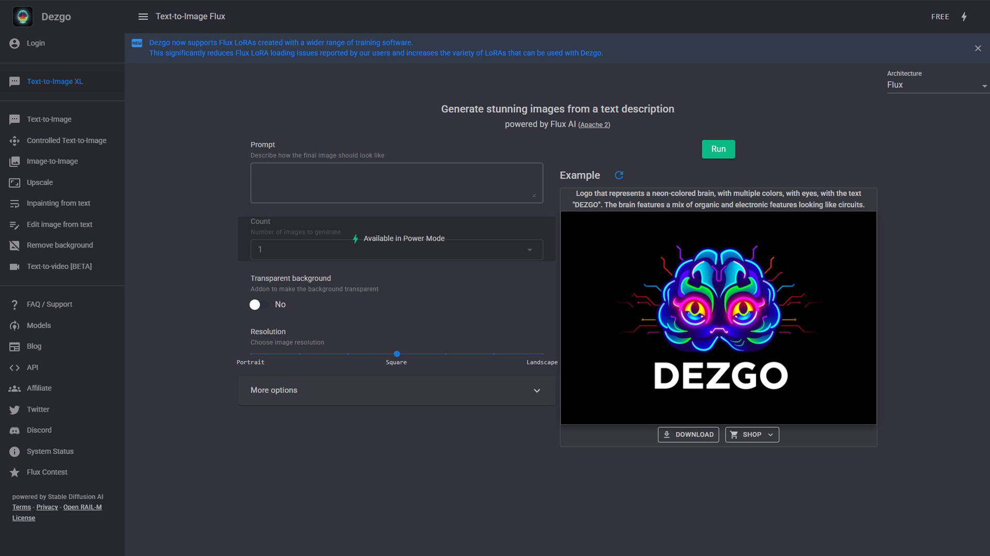Click the Text-to-Image XL chat icon
Image resolution: width=990 pixels, height=556 pixels.
click(14, 81)
